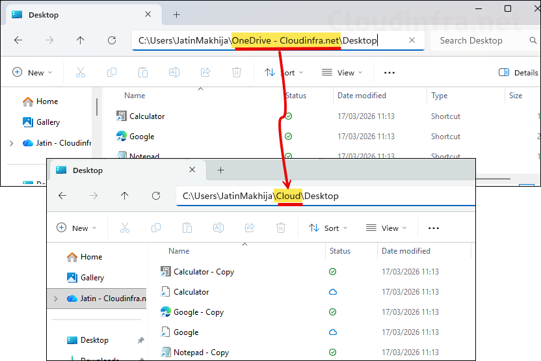This screenshot has width=541, height=361.
Task: Select Notepad - Copy file
Action: pos(201,353)
